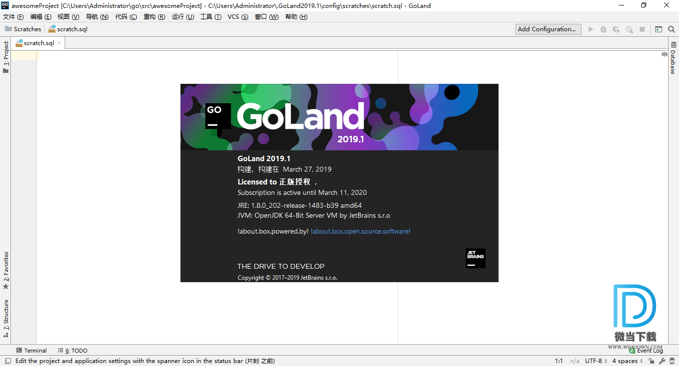This screenshot has width=679, height=366.
Task: Click scratch.sql breadcrumb in navigation bar
Action: point(68,29)
